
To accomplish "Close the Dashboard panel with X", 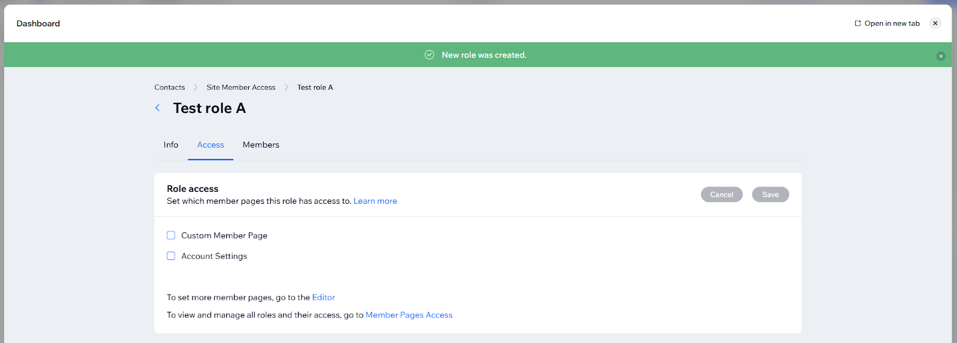I will click(x=935, y=23).
